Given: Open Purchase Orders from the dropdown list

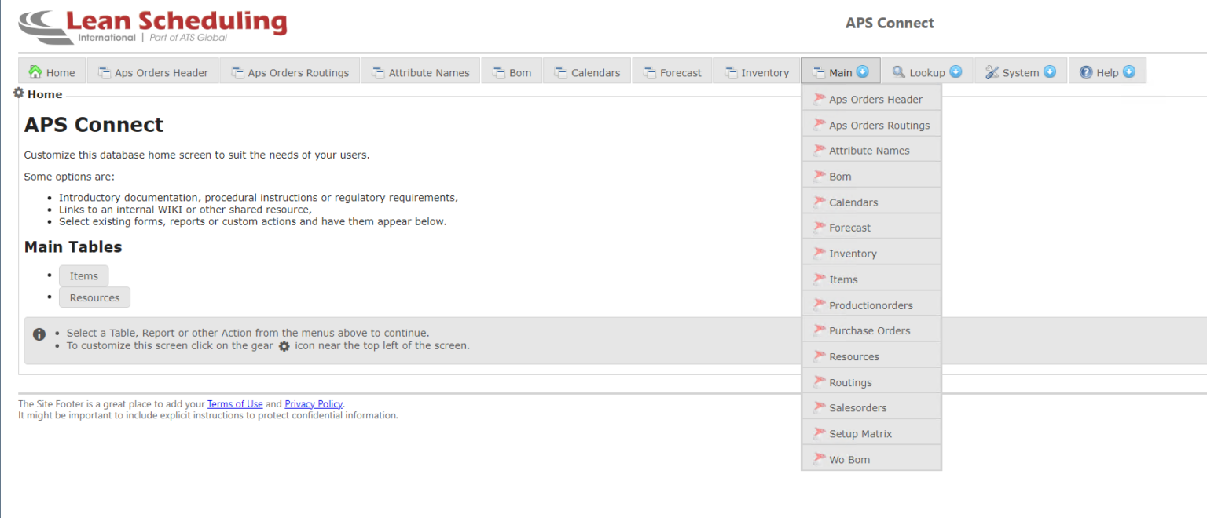Looking at the screenshot, I should point(869,331).
